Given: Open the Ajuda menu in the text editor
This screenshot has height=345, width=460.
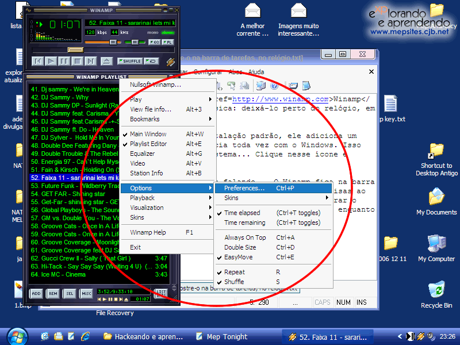Looking at the screenshot, I should (x=256, y=72).
